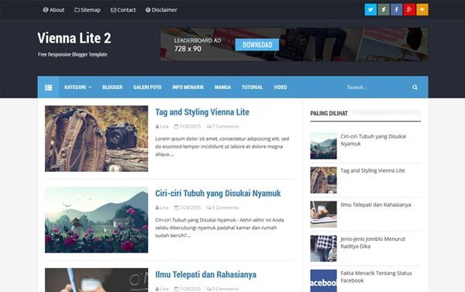Click sidebar handwriting thumbnail
Screen dimensions: 465x292
tap(323, 214)
